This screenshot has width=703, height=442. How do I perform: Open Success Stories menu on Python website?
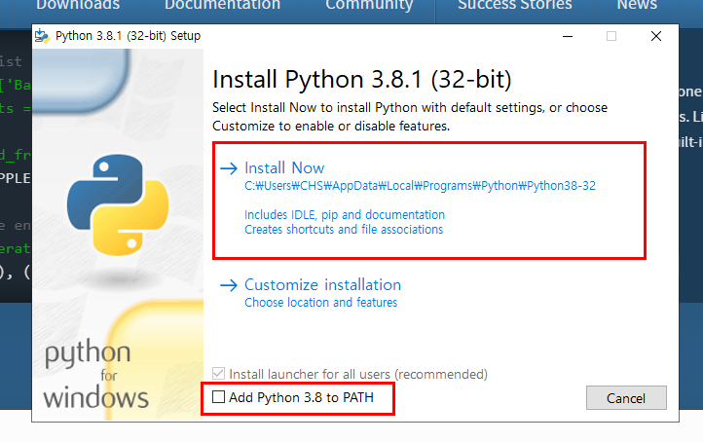point(515,5)
